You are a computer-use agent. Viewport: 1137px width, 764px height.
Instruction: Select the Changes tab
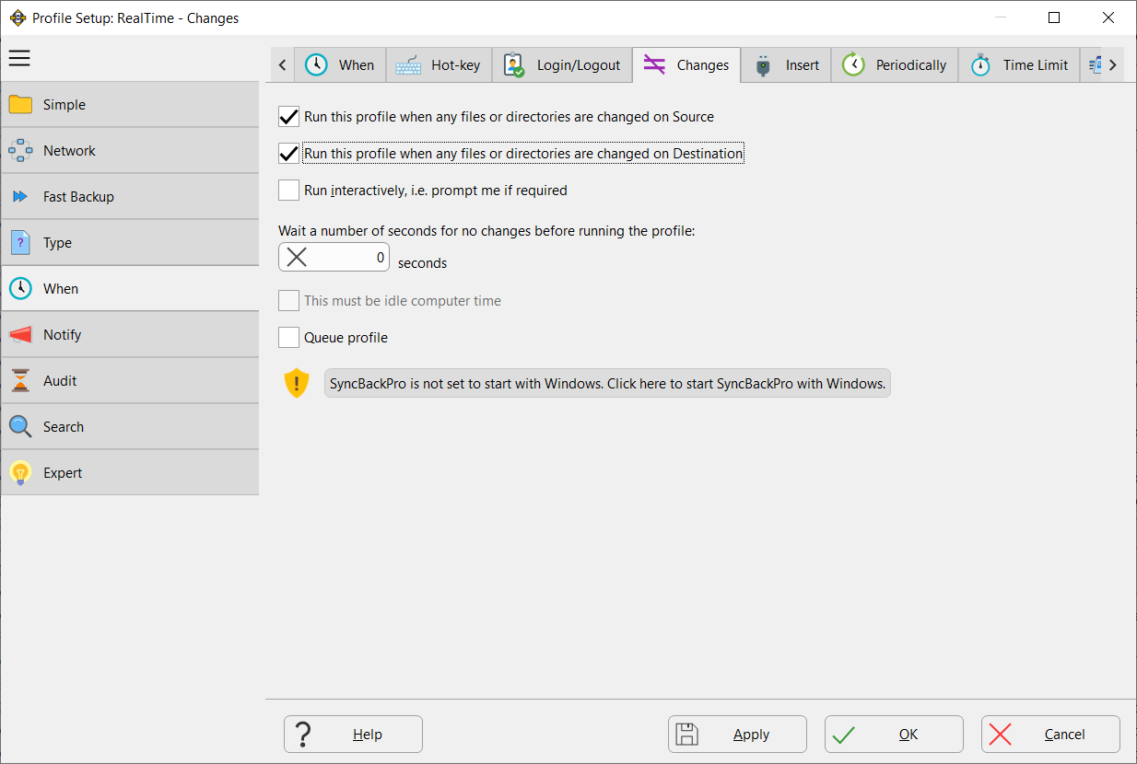(686, 65)
